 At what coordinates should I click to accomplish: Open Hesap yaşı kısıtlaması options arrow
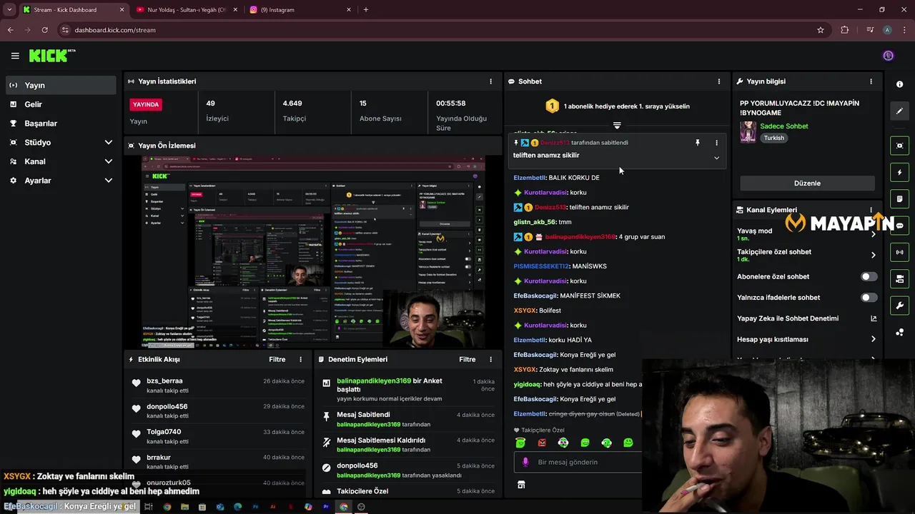(x=874, y=339)
